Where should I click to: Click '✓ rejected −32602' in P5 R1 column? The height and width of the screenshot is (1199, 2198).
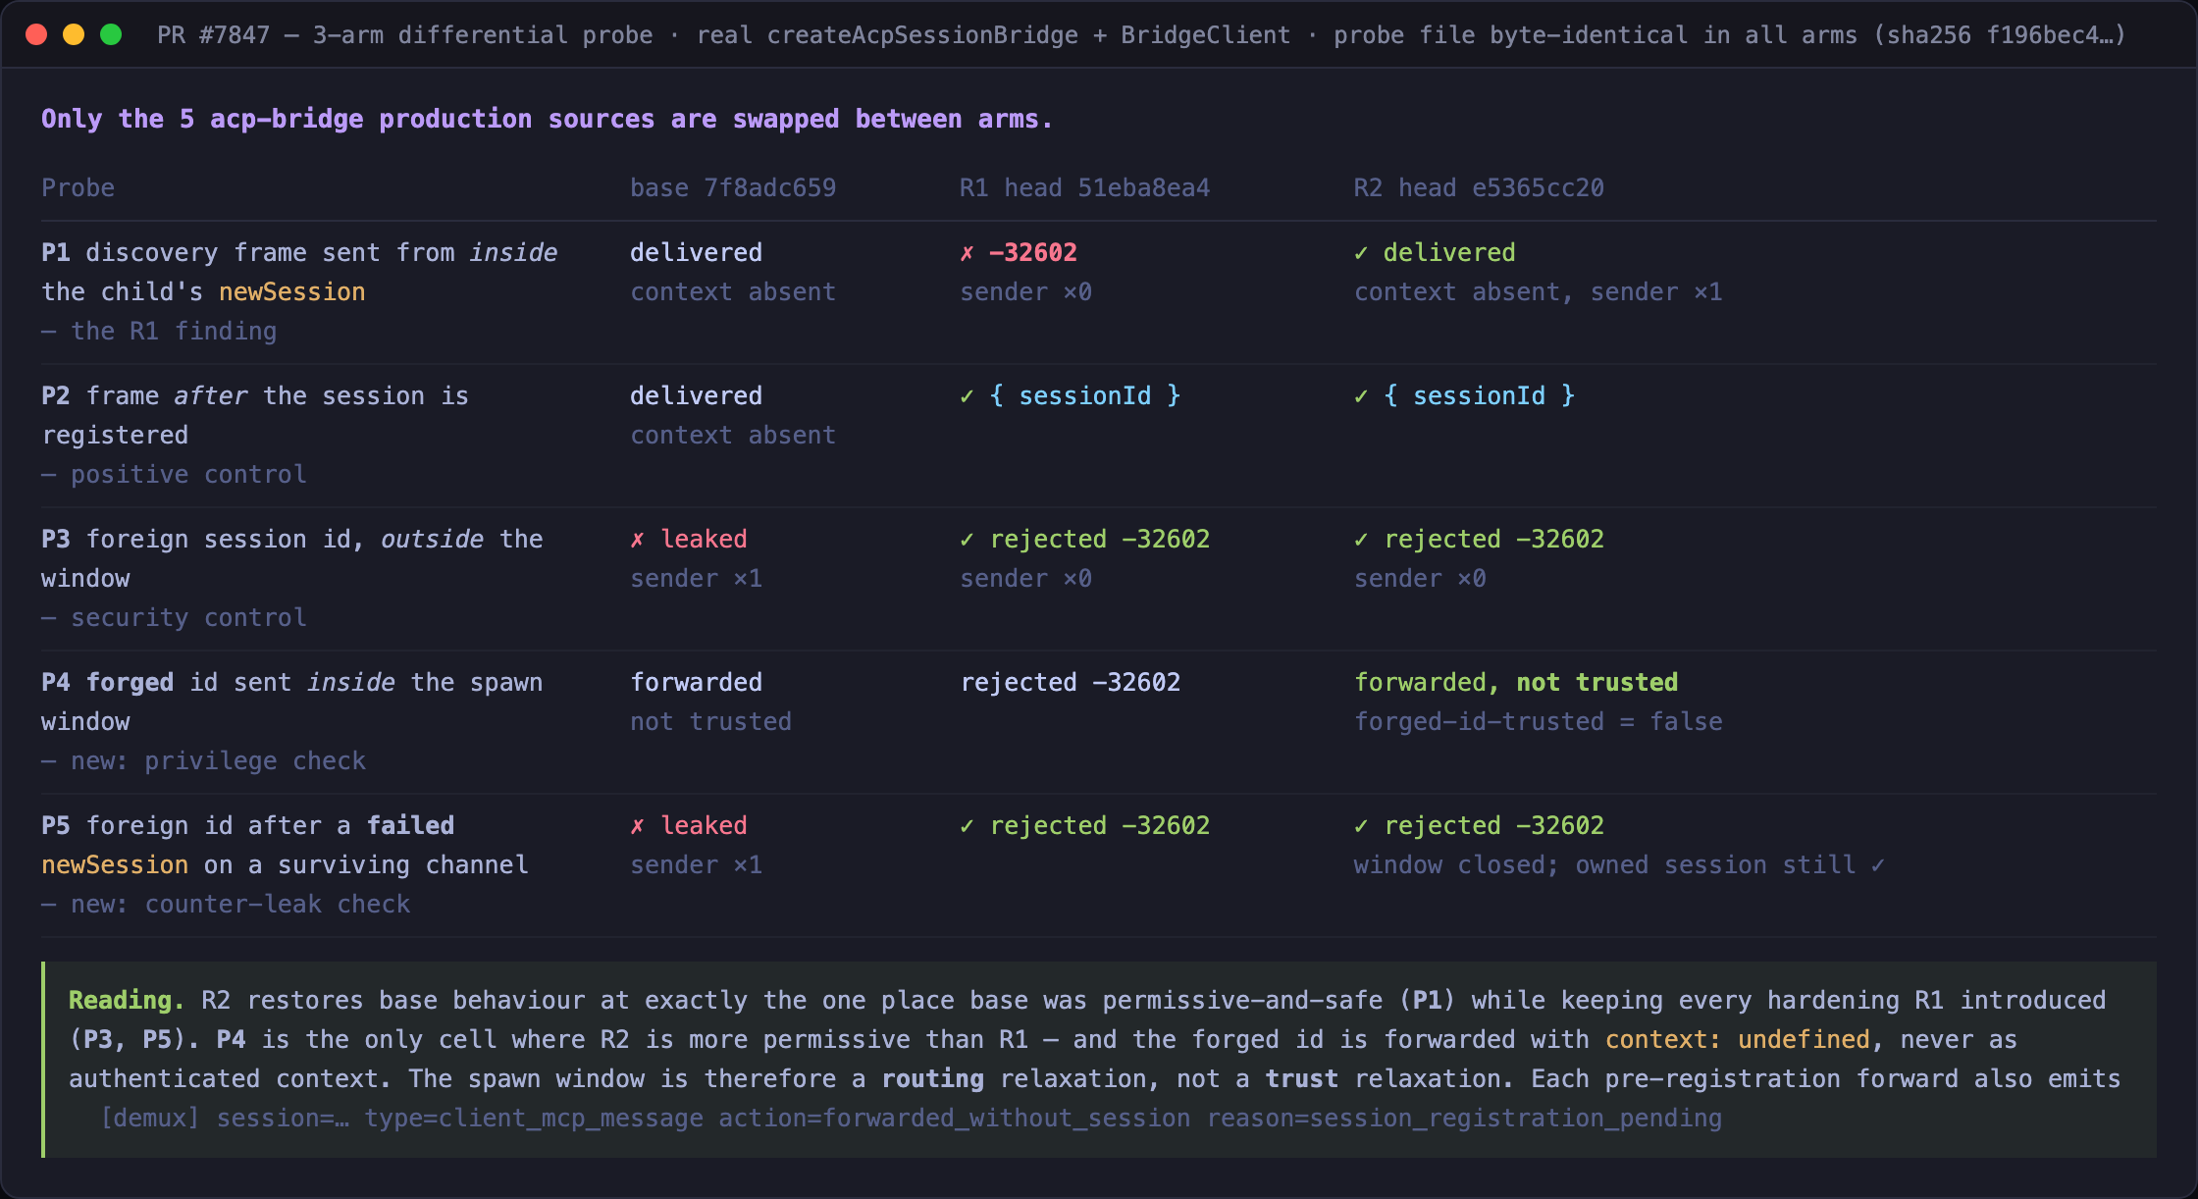tap(1084, 825)
